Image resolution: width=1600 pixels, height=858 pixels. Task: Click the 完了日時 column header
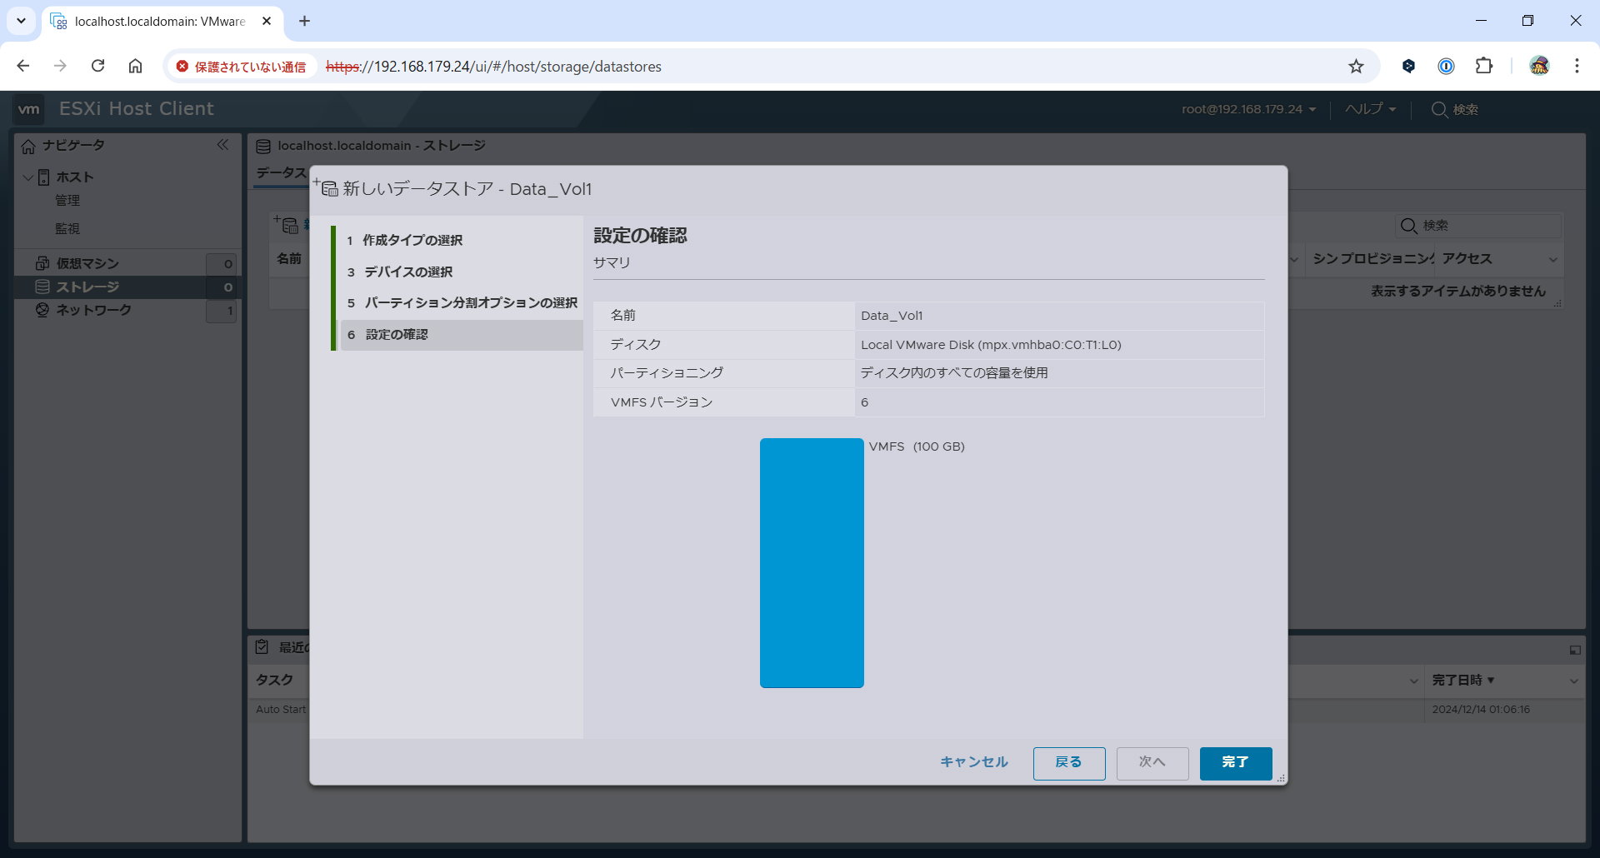[1457, 681]
